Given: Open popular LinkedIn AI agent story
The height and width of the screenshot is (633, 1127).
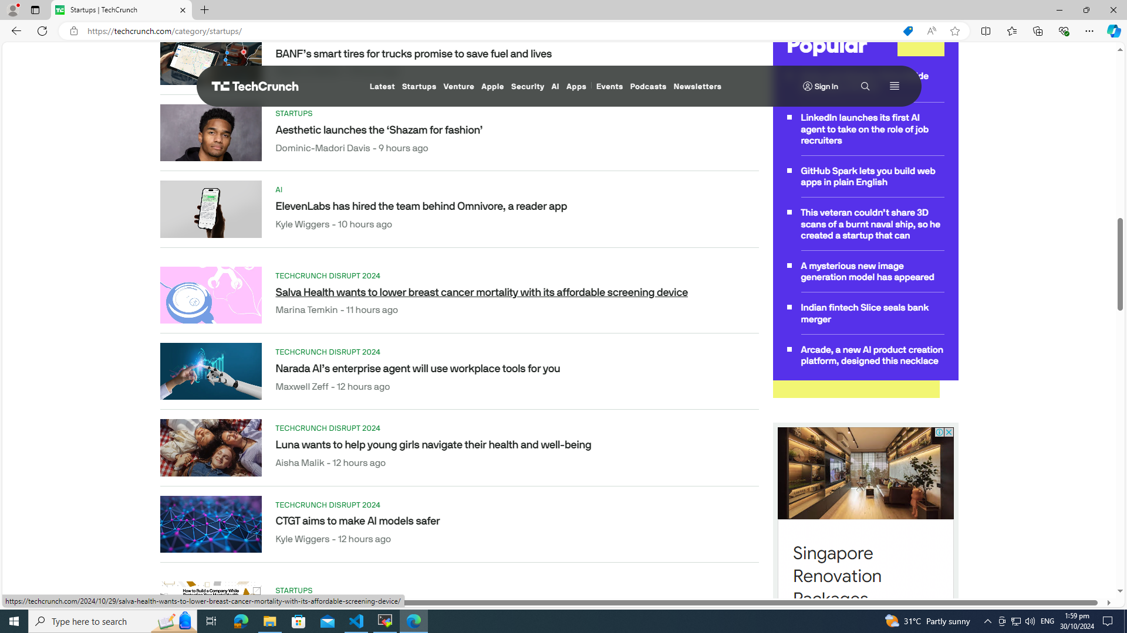Looking at the screenshot, I should pos(865,129).
